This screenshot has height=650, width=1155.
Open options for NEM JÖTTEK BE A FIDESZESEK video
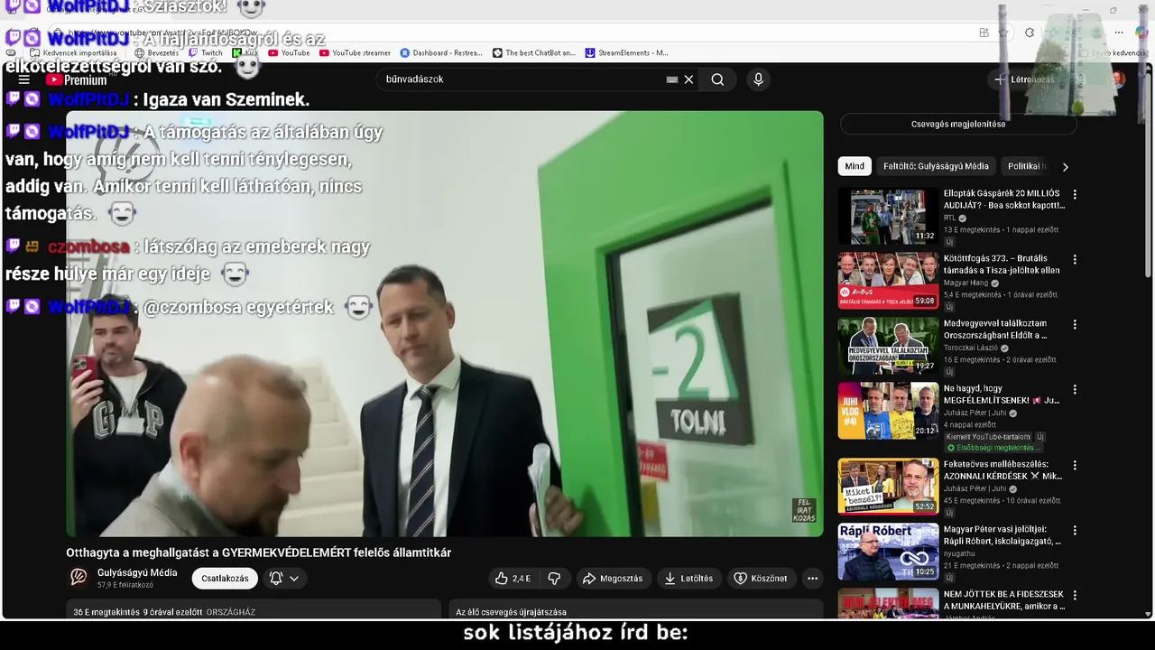pos(1075,595)
